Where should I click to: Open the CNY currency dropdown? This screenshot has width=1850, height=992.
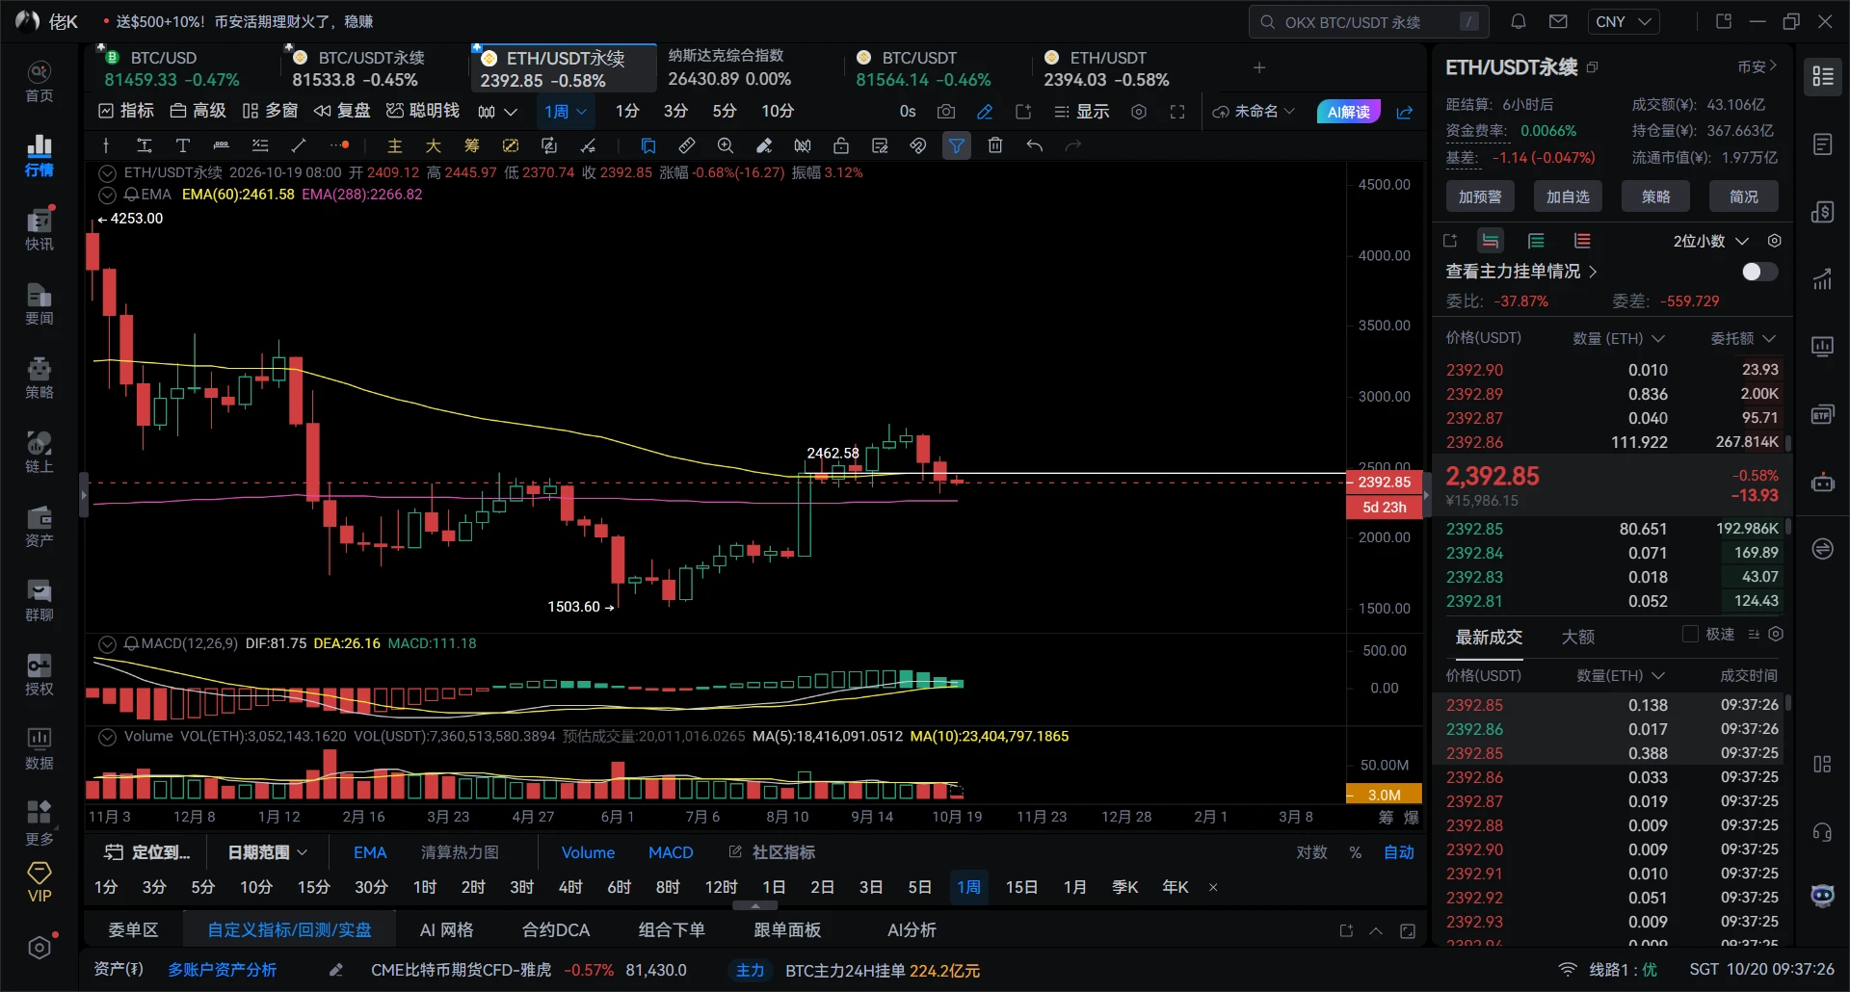[x=1624, y=21]
